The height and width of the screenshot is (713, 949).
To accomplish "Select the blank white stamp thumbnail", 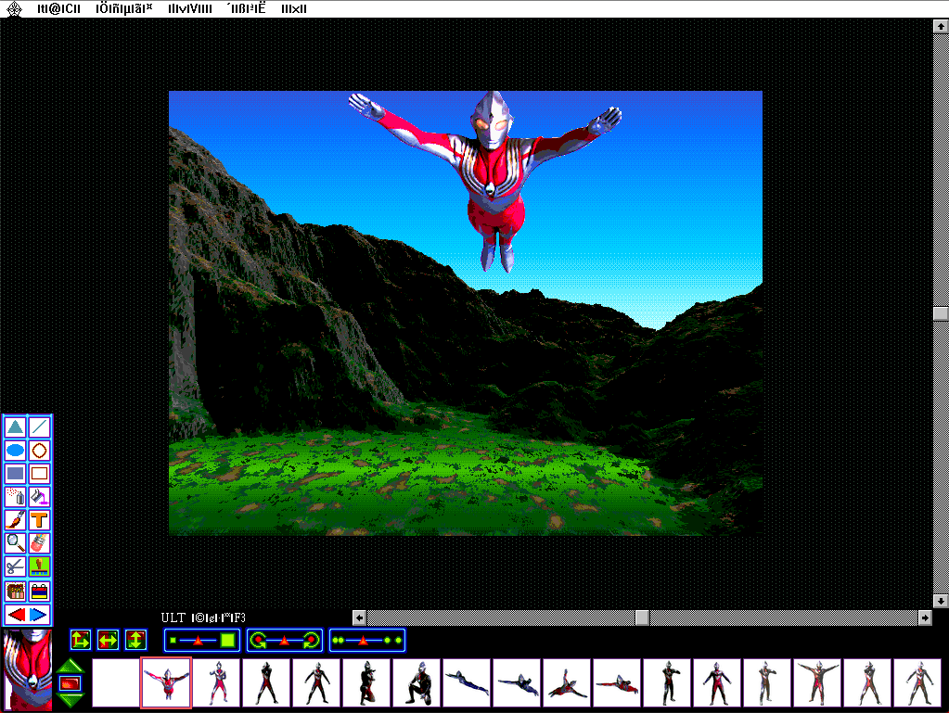I will point(116,682).
